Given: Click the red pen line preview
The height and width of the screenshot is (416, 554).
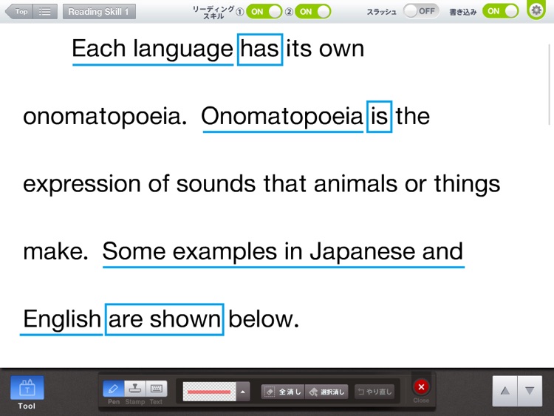Looking at the screenshot, I should [209, 392].
